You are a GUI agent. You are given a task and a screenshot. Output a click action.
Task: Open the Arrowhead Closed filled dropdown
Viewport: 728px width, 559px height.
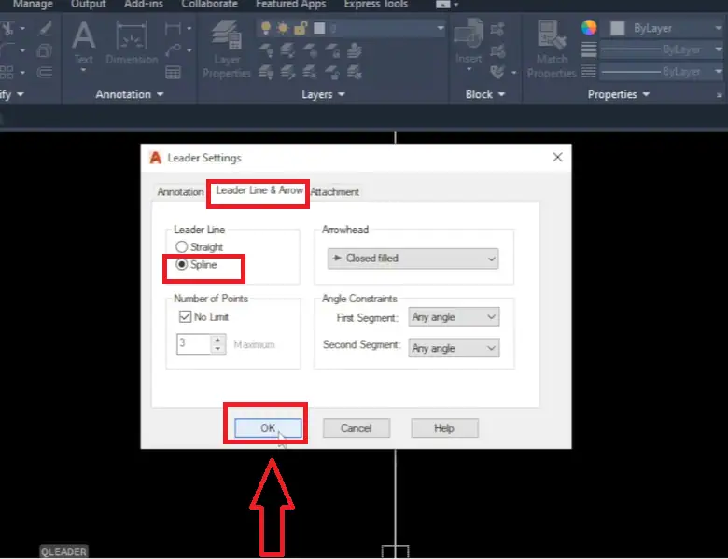click(x=413, y=259)
